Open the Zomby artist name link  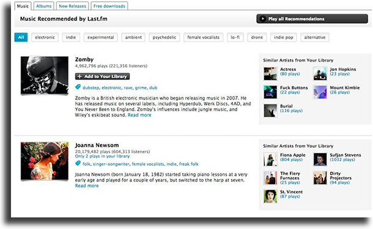coord(84,59)
